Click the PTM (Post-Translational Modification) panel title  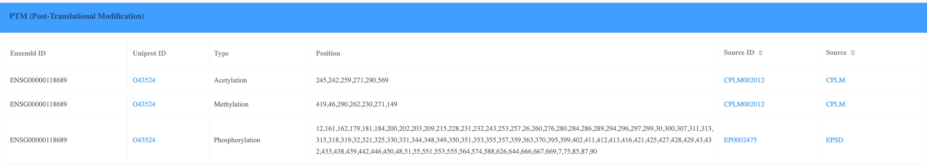tap(77, 16)
